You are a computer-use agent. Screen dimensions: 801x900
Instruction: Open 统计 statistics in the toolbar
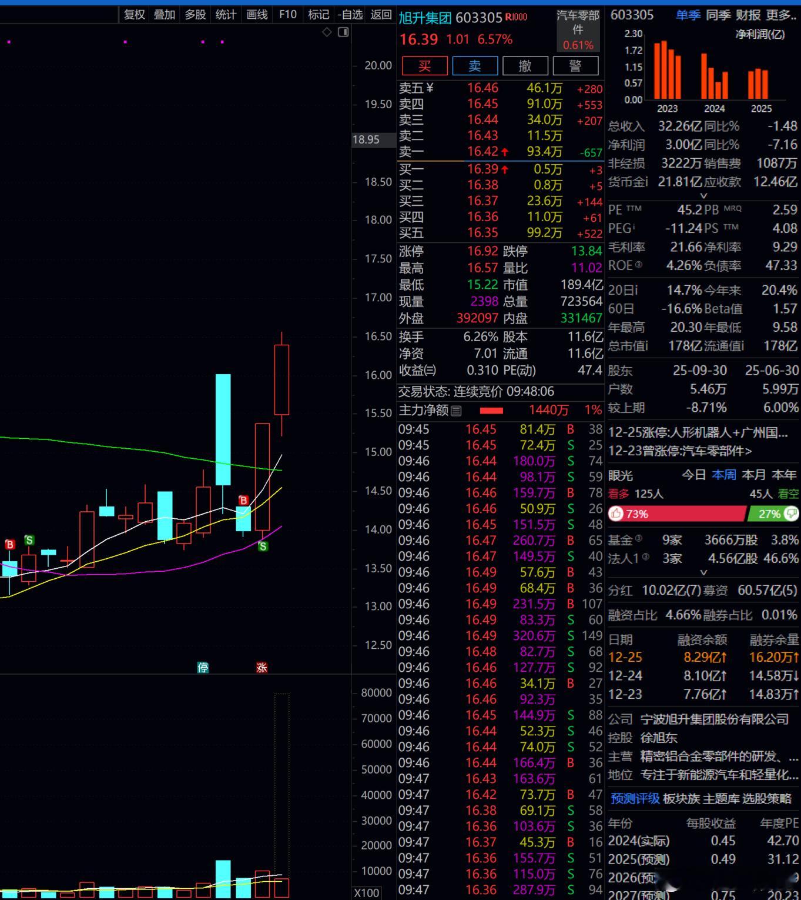pyautogui.click(x=226, y=15)
